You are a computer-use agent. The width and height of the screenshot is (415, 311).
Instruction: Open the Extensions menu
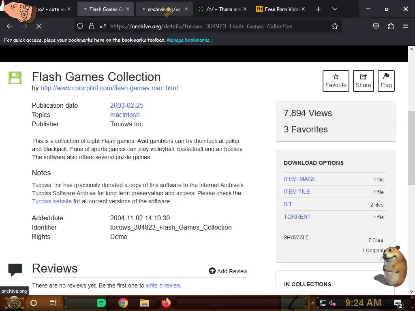click(391, 26)
